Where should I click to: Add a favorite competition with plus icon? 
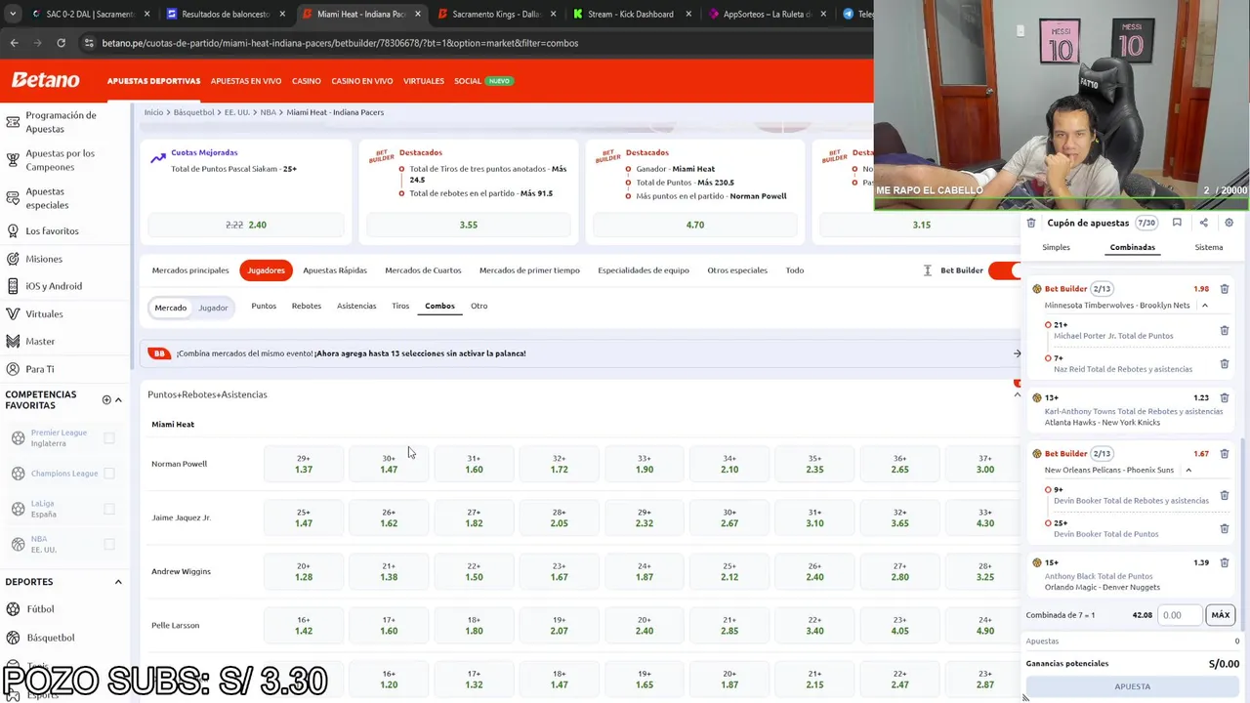pyautogui.click(x=106, y=399)
